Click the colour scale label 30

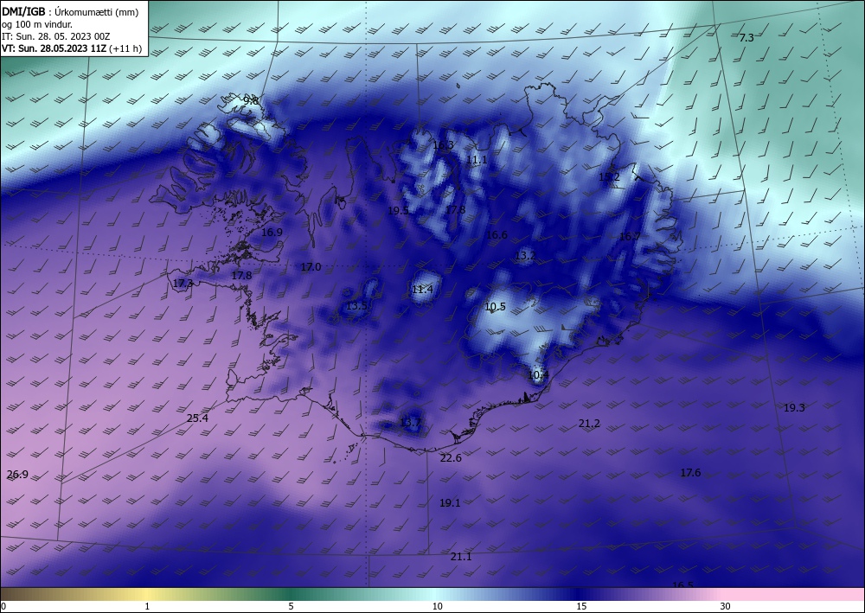tap(726, 606)
